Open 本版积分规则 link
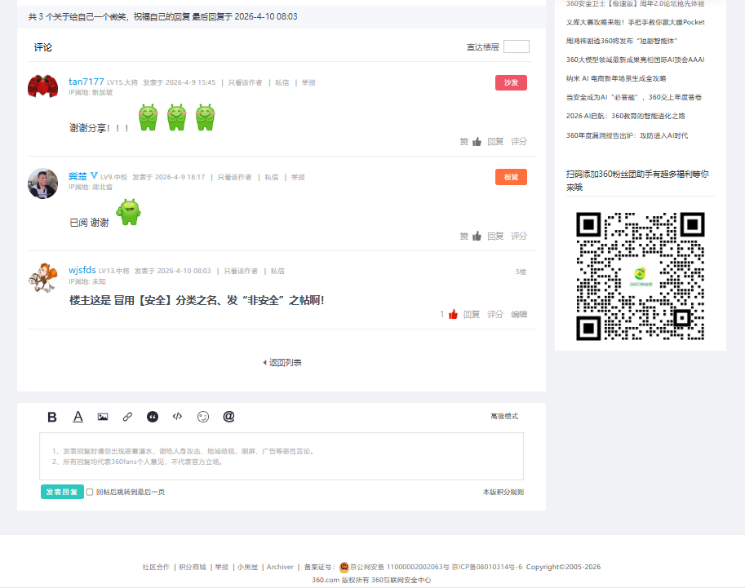Screen dimensions: 745x588 (x=503, y=492)
